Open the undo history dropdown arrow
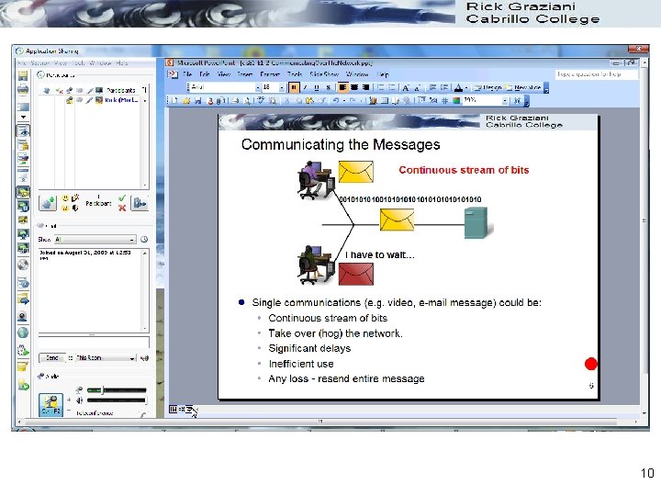Viewport: 661px width, 496px height. 344,100
